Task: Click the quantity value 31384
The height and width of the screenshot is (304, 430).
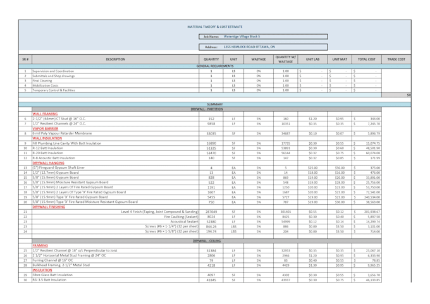Action: tap(211, 250)
